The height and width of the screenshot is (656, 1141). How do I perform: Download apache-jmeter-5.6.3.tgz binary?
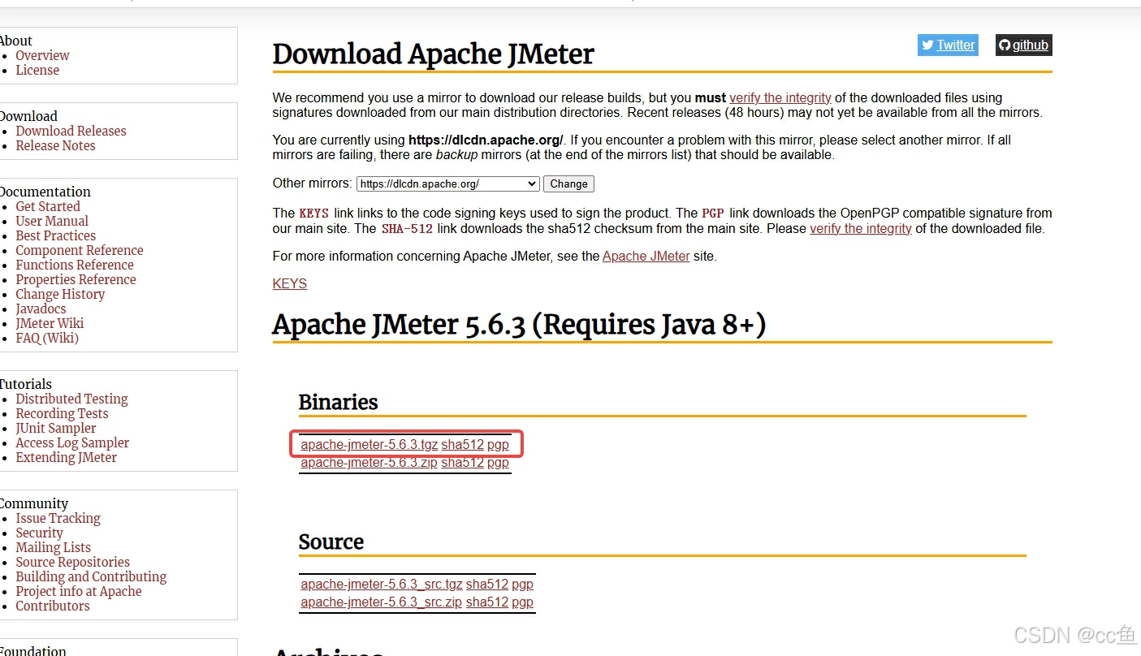tap(370, 445)
